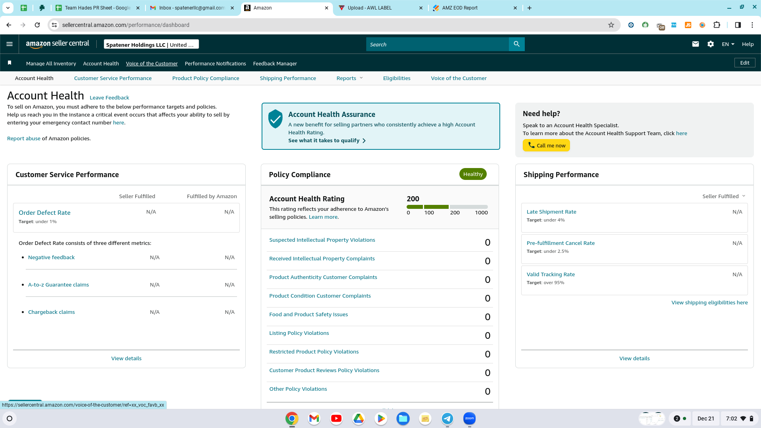Click View shipping eligibilities here
This screenshot has width=761, height=428.
[x=709, y=303]
